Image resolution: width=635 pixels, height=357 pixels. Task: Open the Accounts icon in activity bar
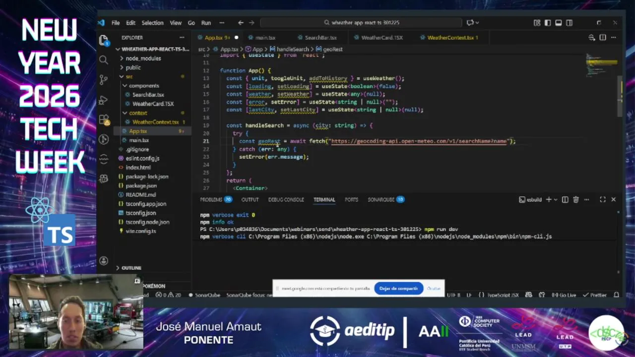tap(104, 261)
